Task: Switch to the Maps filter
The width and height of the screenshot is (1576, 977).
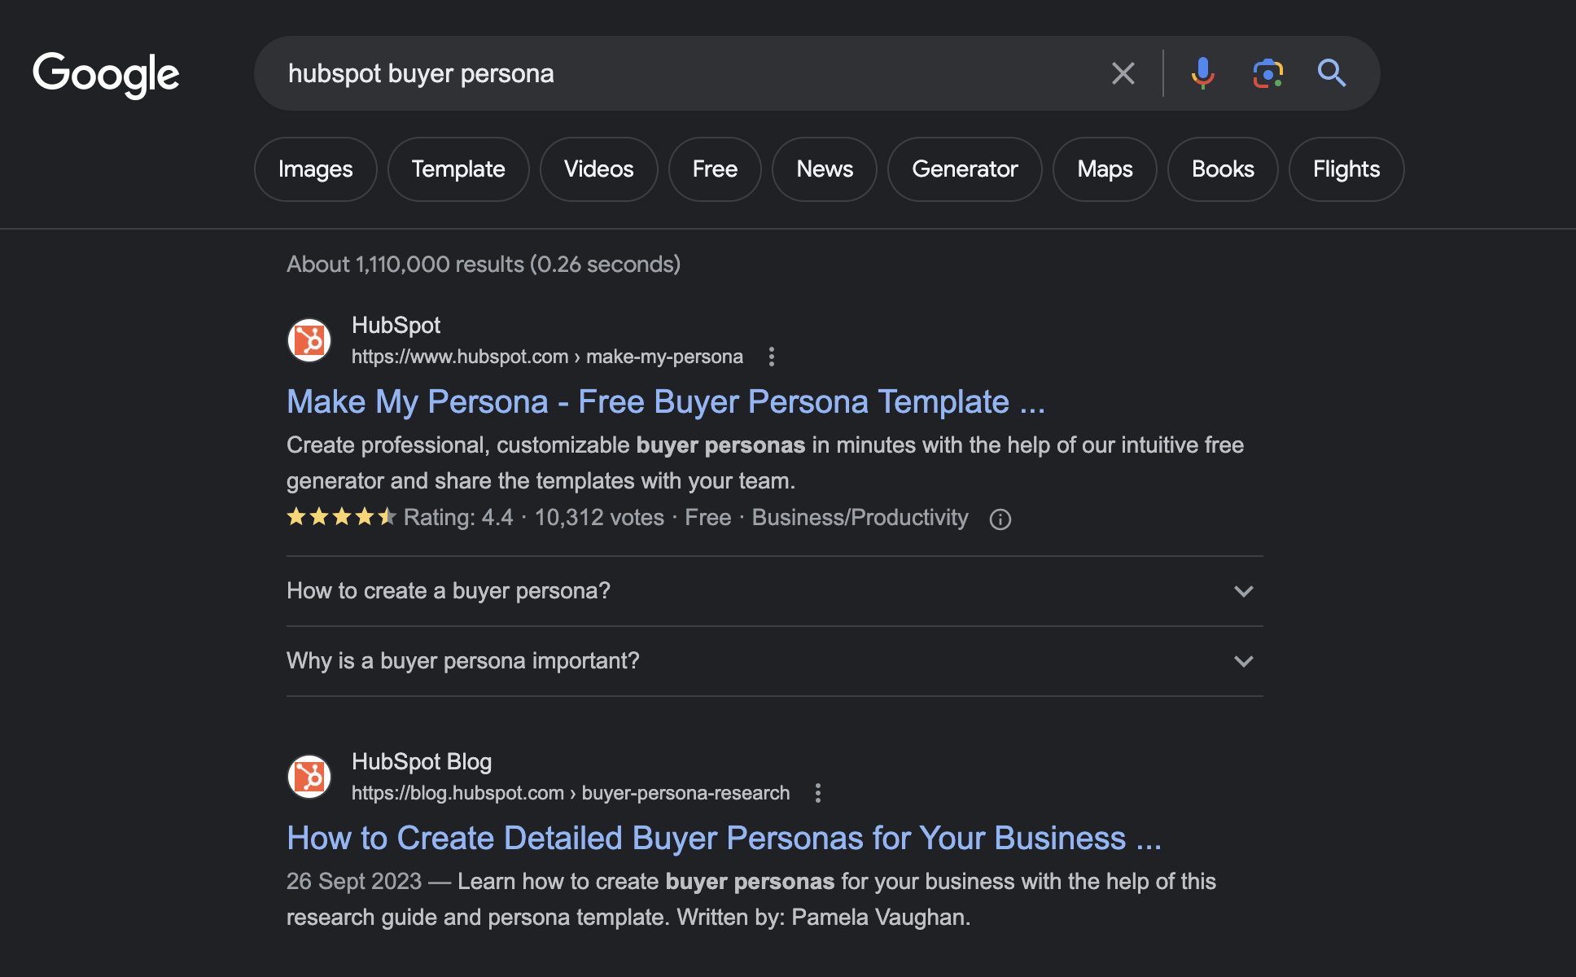Action: 1105,169
